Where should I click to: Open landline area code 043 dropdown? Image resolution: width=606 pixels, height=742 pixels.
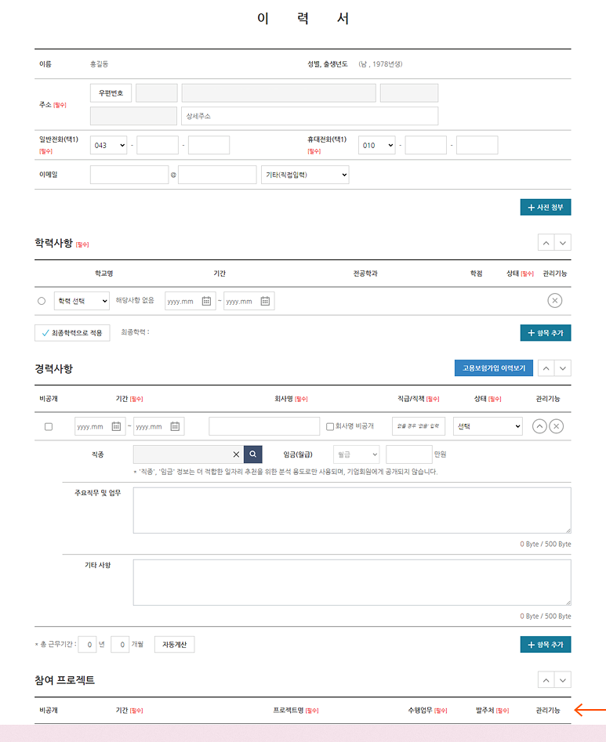tap(108, 145)
